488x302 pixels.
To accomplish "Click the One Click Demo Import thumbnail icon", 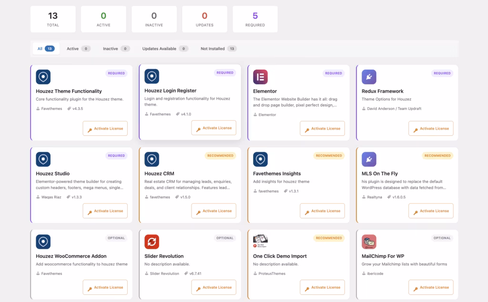I will (261, 241).
